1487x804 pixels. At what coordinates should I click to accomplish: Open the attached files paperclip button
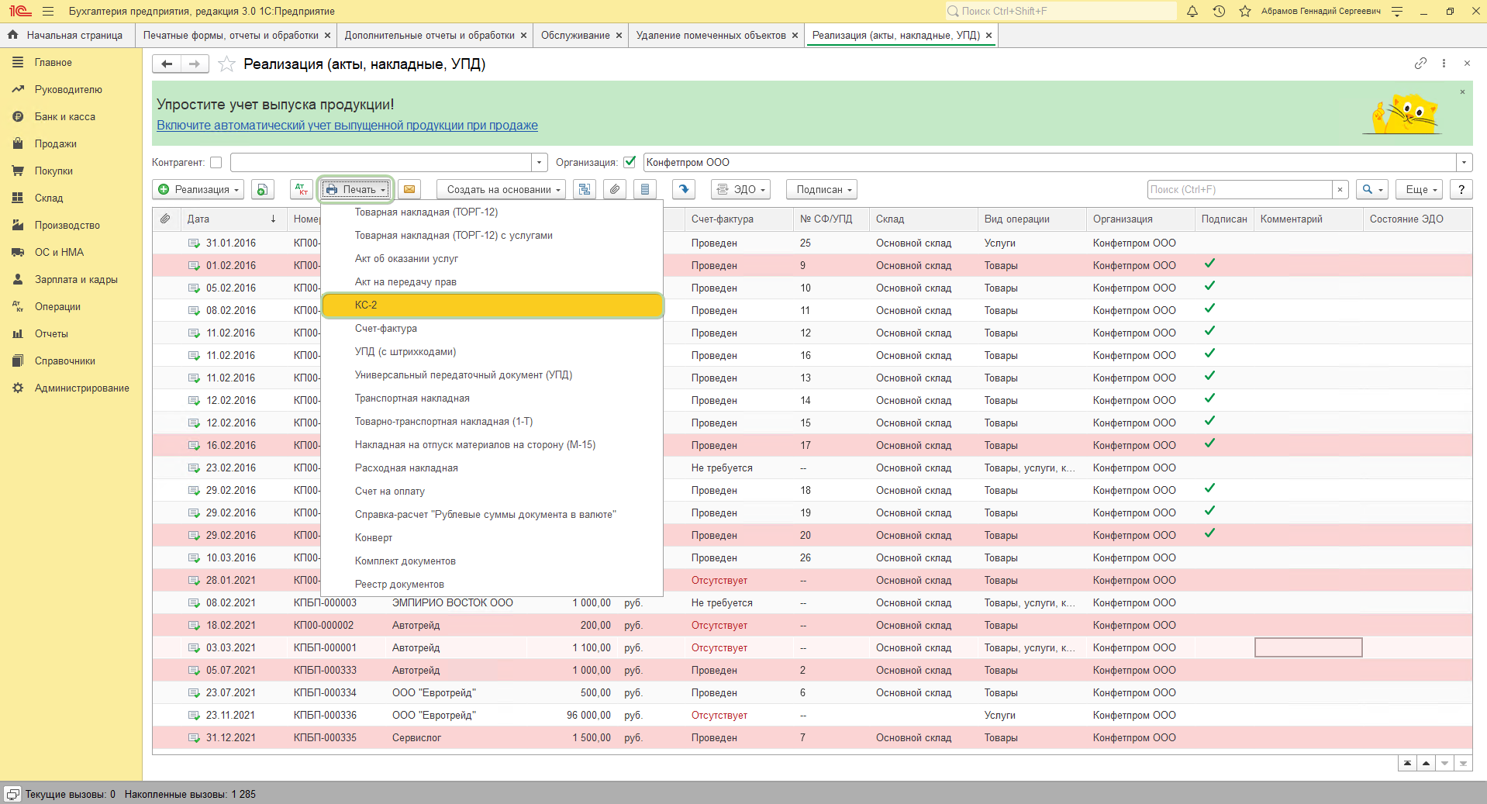(x=615, y=190)
